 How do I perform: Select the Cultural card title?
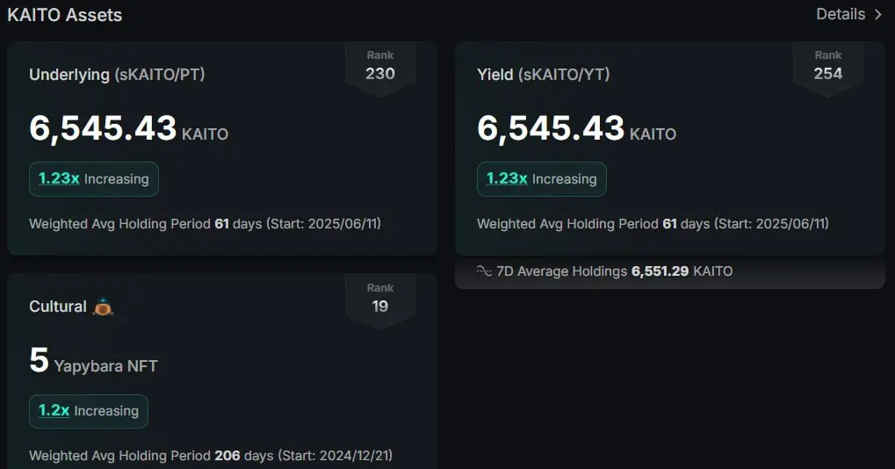58,307
